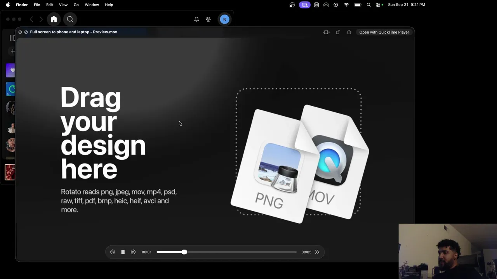Click the leftmost round globe menu bar icon

(292, 5)
